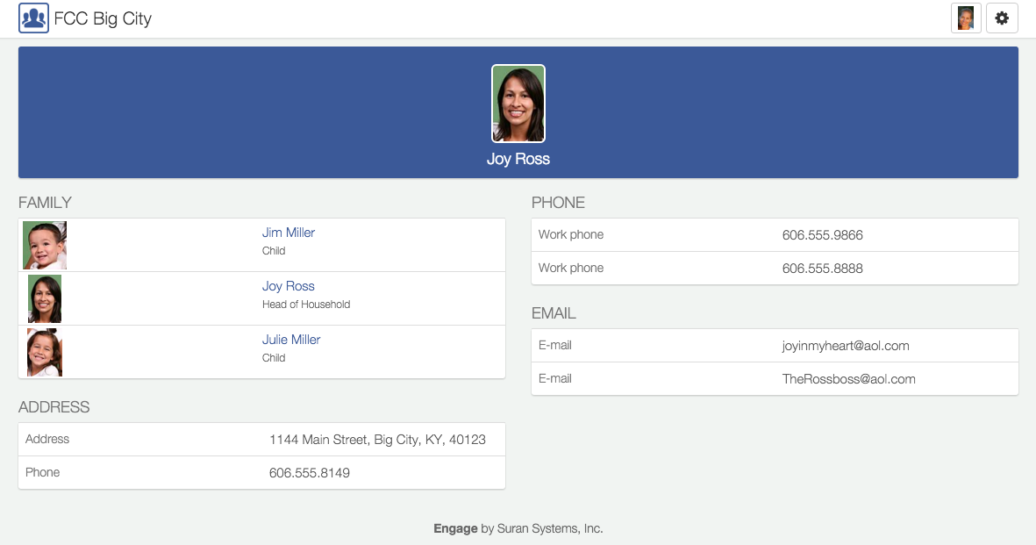This screenshot has width=1036, height=545.
Task: Click the 1144 Main Street address
Action: pos(377,440)
